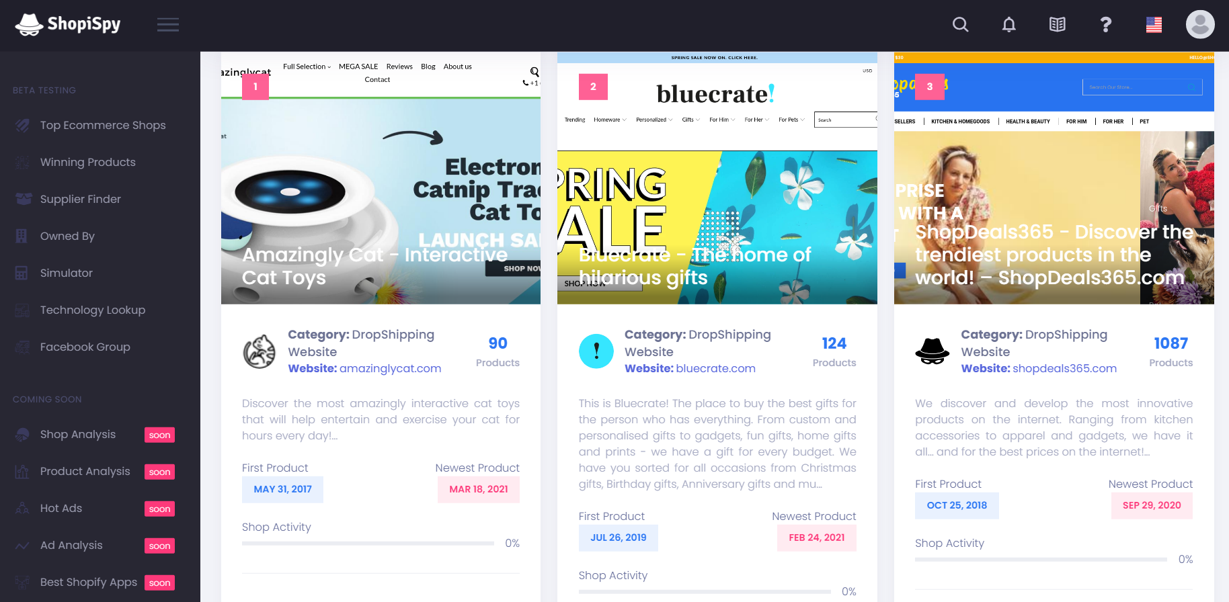Open Winning Products page
The width and height of the screenshot is (1229, 602).
[x=88, y=163]
